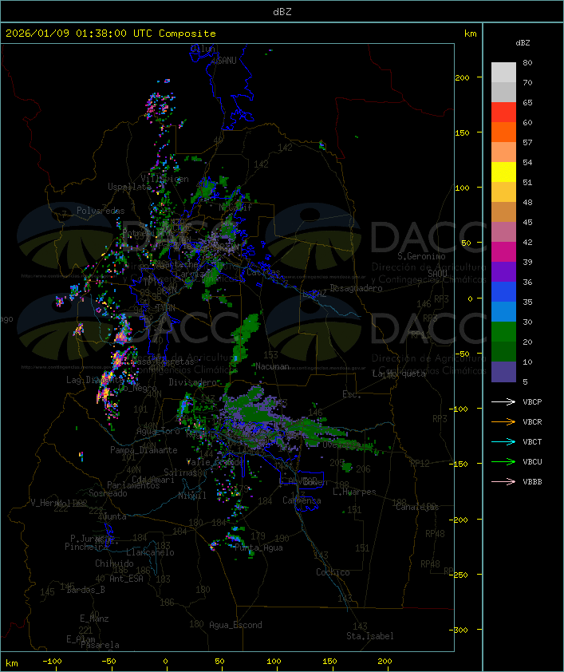Click the orange VBCR arrow icon
Image resolution: width=564 pixels, height=672 pixels.
503,421
